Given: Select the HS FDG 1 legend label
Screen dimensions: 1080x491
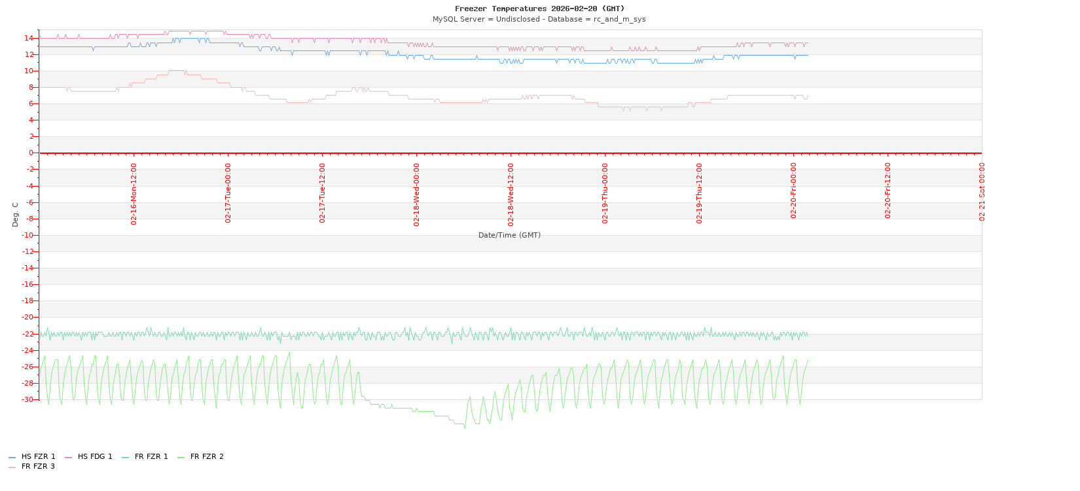Looking at the screenshot, I should point(95,457).
